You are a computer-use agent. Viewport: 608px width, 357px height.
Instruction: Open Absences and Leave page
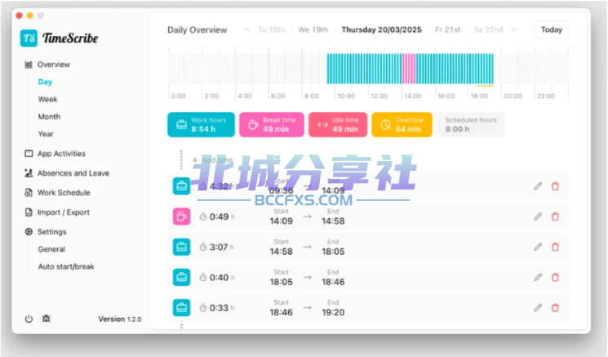(67, 173)
